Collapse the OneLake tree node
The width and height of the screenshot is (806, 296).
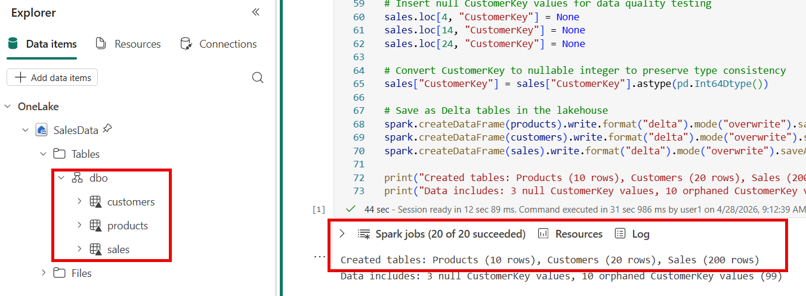(x=8, y=107)
